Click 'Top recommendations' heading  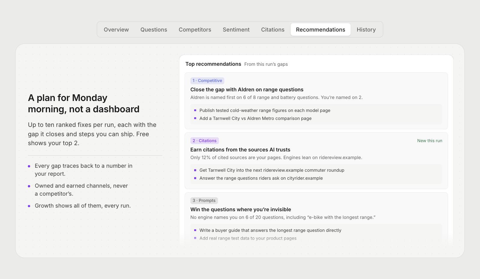(213, 64)
